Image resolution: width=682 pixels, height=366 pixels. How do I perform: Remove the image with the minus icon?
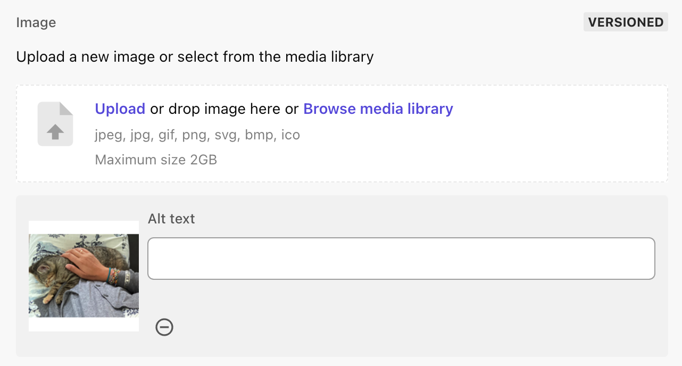tap(164, 327)
